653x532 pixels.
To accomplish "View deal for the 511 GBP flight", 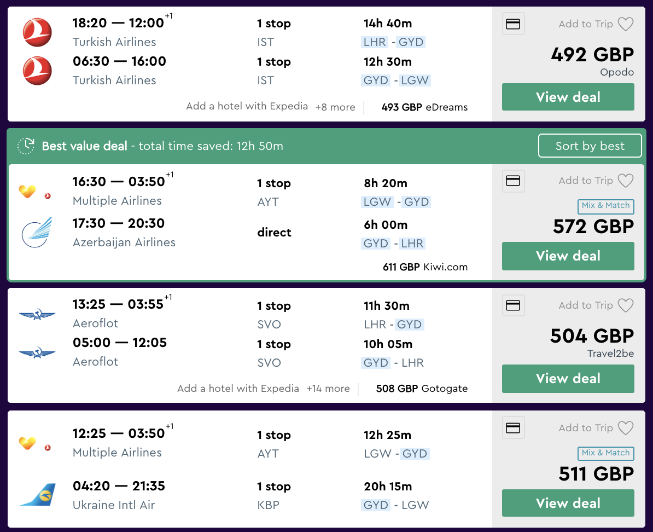I will click(568, 504).
